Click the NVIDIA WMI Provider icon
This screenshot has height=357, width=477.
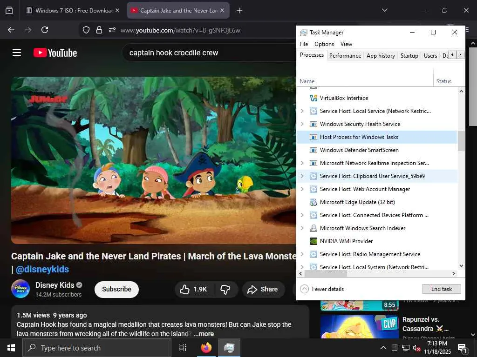point(313,241)
